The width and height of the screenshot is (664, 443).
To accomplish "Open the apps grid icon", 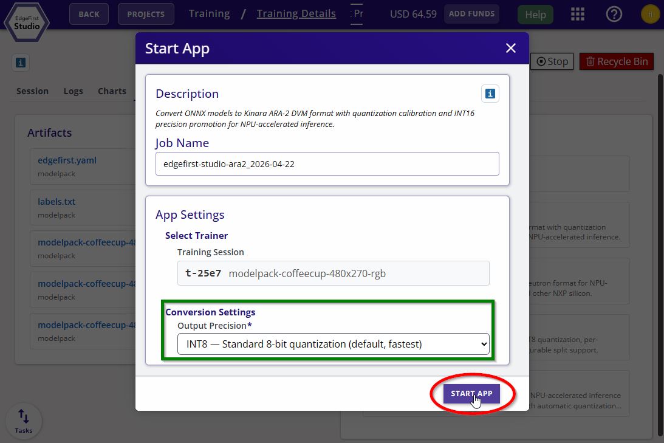I will tap(577, 15).
